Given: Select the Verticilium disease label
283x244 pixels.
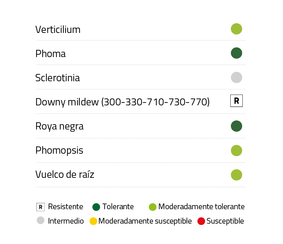Looking at the screenshot, I should (58, 29).
